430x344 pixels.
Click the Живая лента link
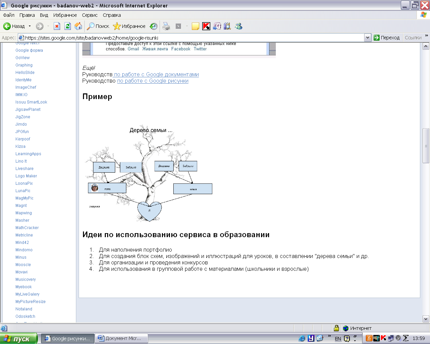click(155, 49)
